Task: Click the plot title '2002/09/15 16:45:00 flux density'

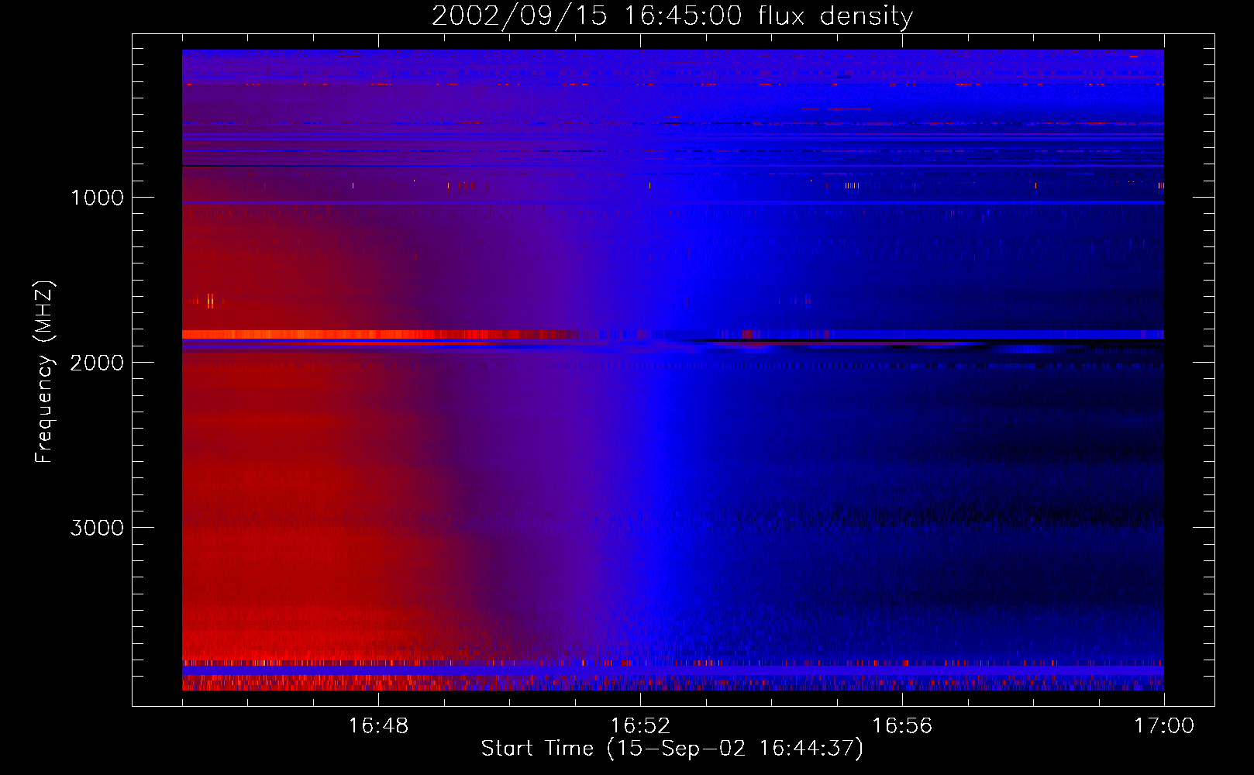Action: pos(672,15)
